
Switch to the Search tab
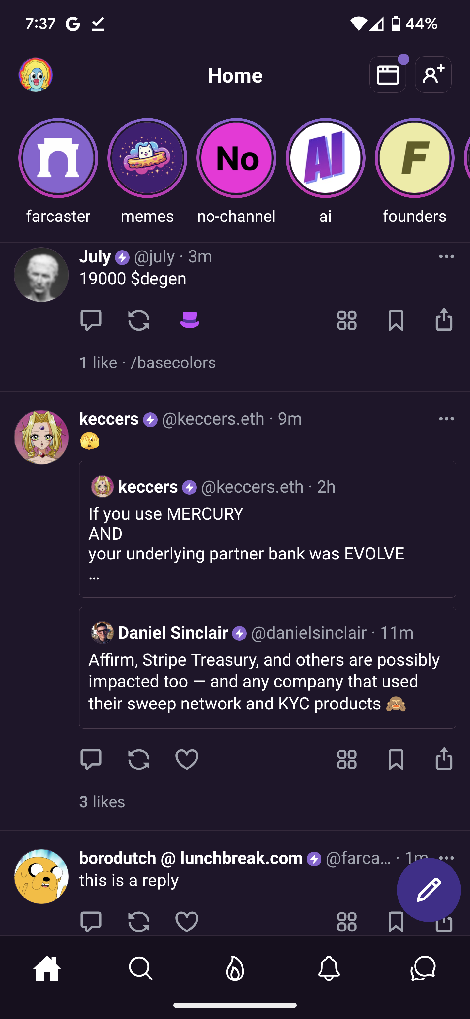[141, 968]
